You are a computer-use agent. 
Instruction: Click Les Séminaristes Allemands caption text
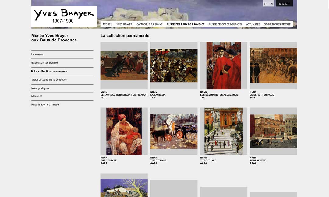[219, 95]
